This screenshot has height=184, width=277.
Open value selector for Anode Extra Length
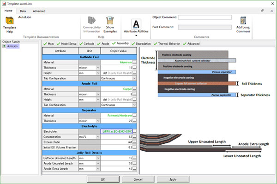(134, 169)
